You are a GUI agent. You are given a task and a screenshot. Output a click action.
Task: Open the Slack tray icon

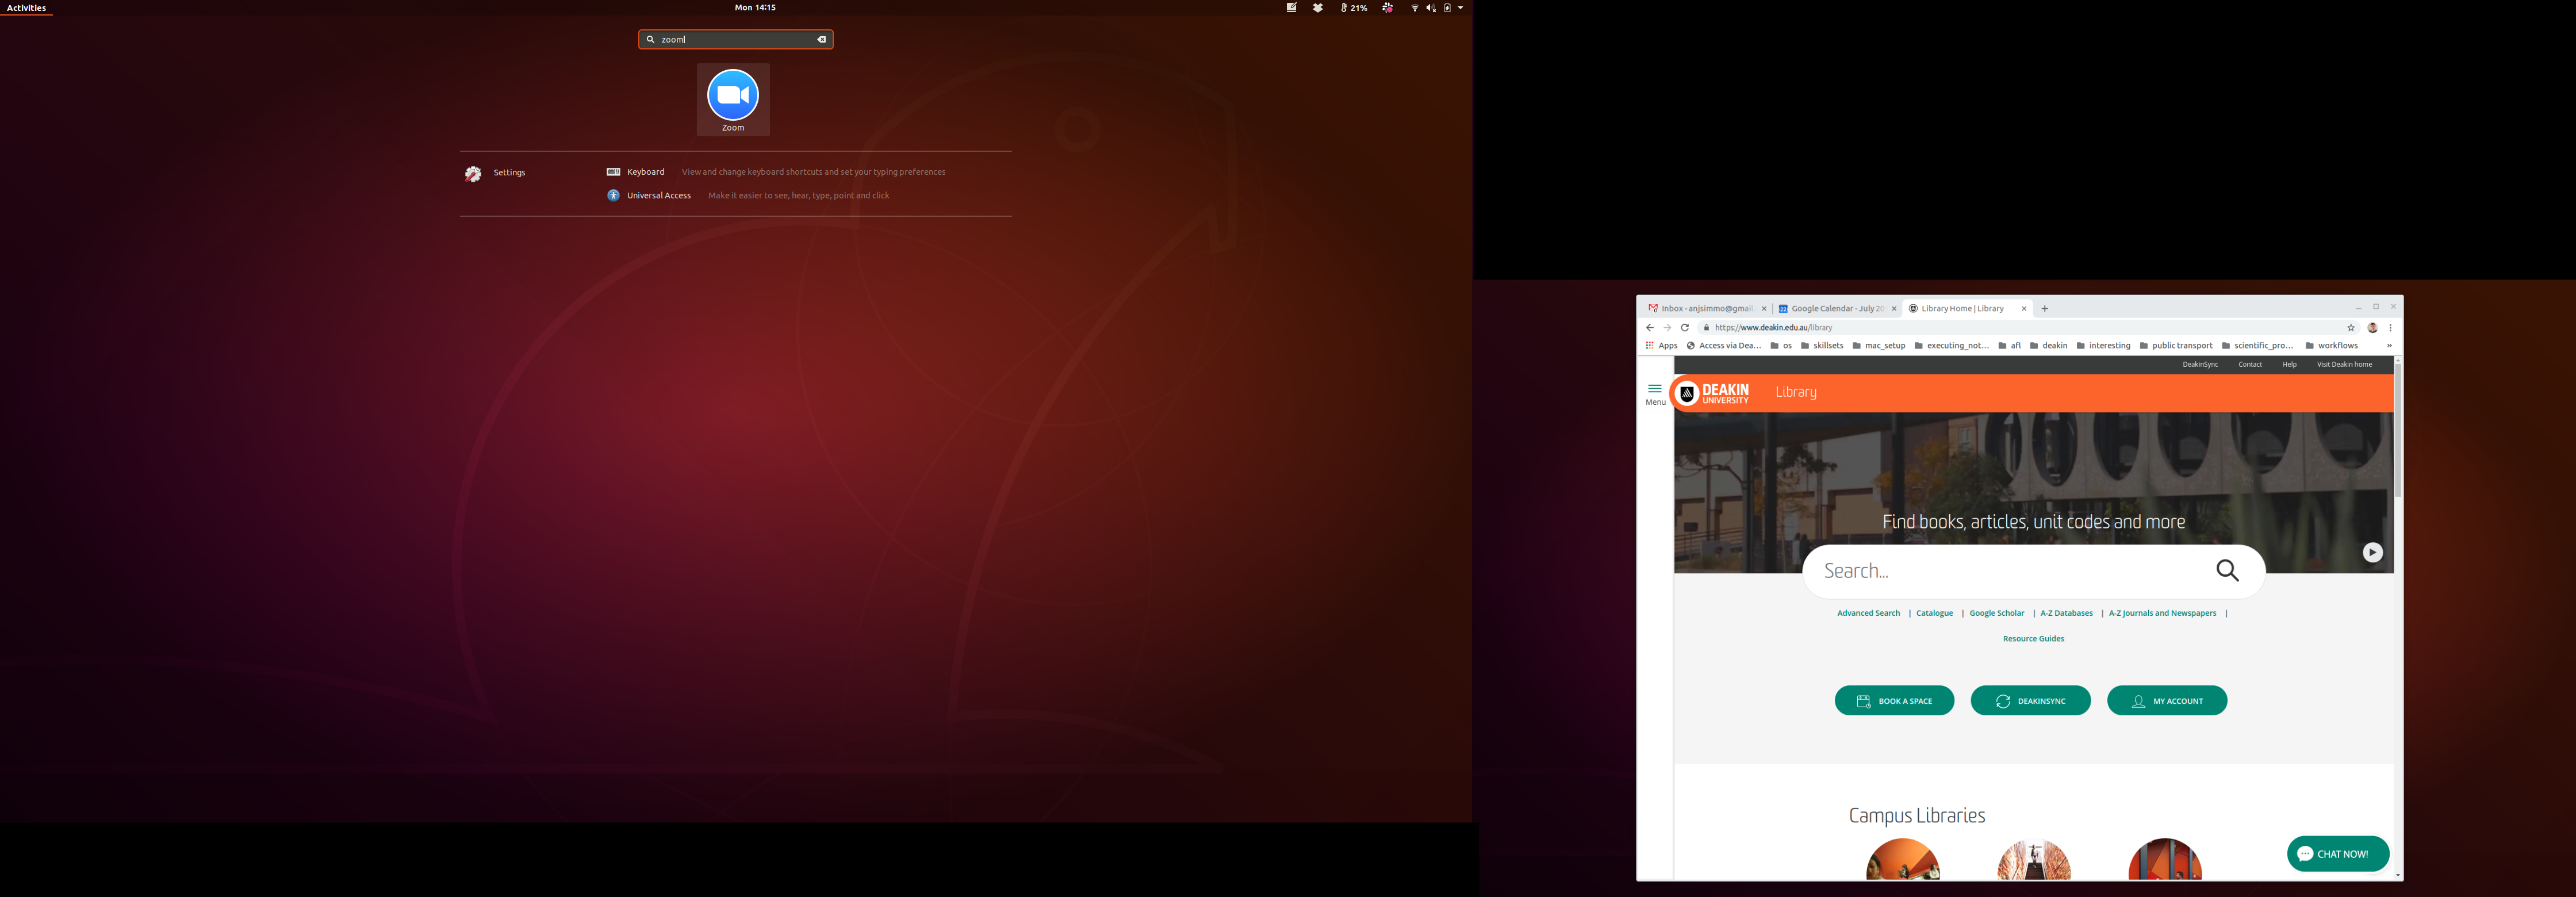tap(1387, 8)
